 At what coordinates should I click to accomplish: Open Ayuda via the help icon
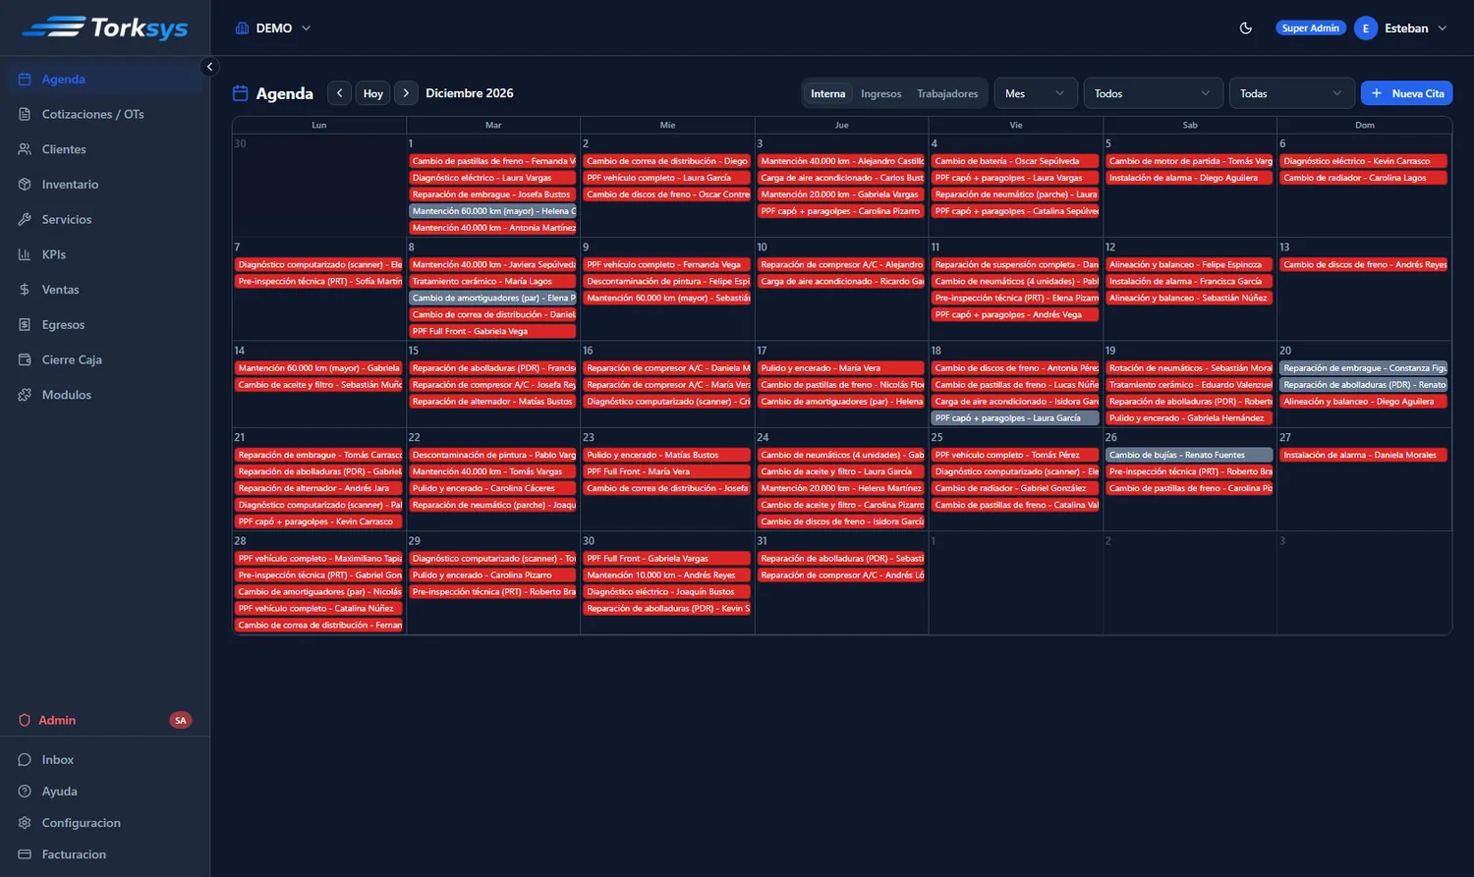point(25,792)
